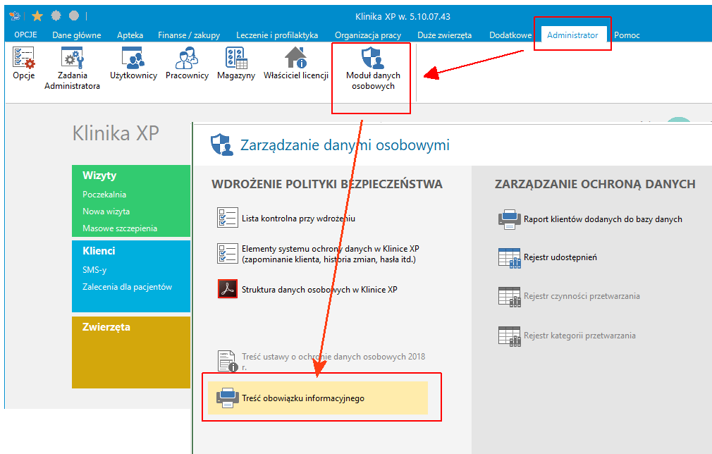Open Treść obowiązku informacyjnego

pos(318,398)
